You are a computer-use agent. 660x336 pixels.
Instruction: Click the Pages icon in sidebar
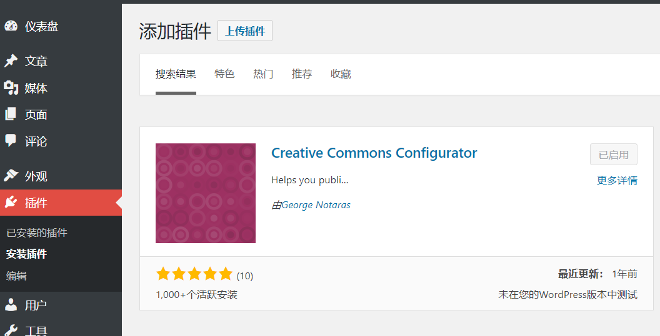[x=11, y=114]
